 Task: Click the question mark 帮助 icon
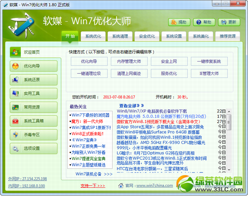point(198,22)
